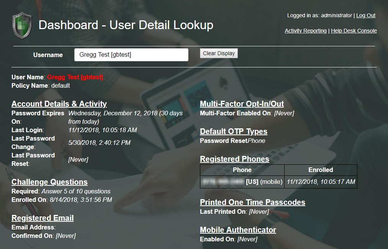Click the Account Details & Activity heading
388x249 pixels.
click(59, 104)
